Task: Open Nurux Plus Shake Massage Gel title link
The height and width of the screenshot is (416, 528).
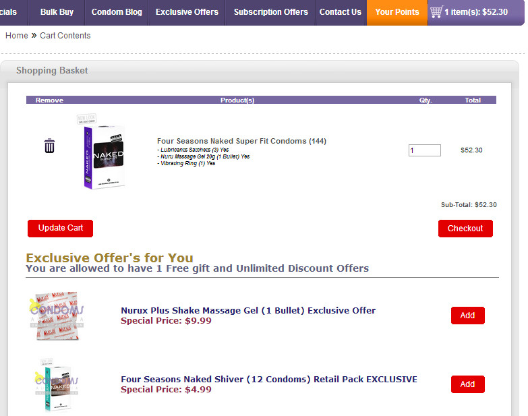Action: tap(248, 310)
